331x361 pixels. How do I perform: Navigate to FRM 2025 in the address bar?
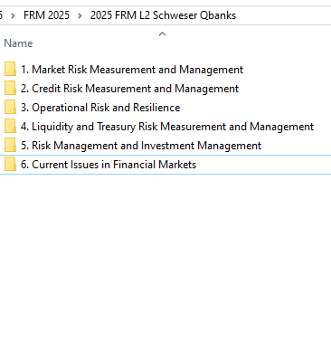pos(46,15)
